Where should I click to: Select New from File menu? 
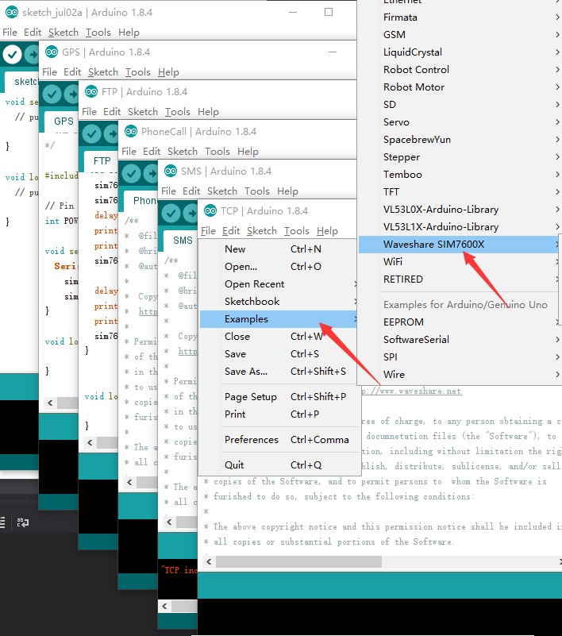click(x=278, y=249)
